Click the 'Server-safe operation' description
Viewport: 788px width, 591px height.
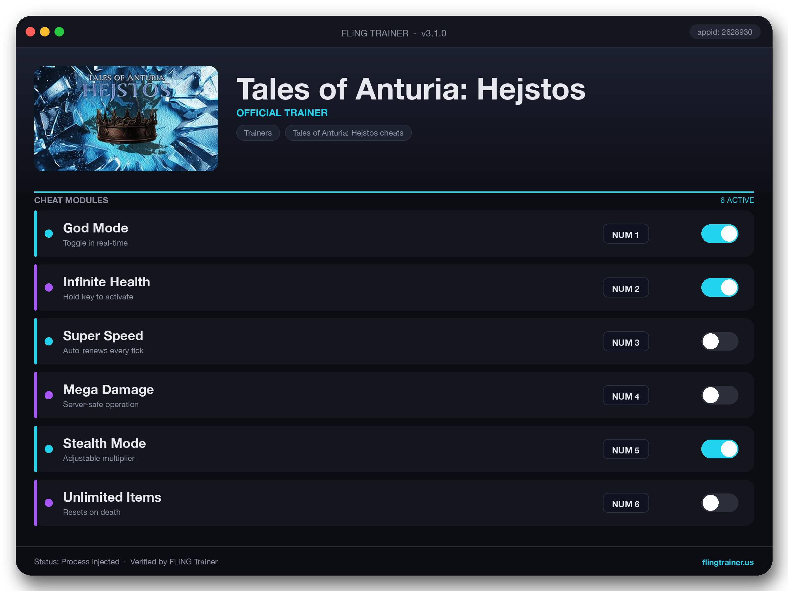pos(101,404)
